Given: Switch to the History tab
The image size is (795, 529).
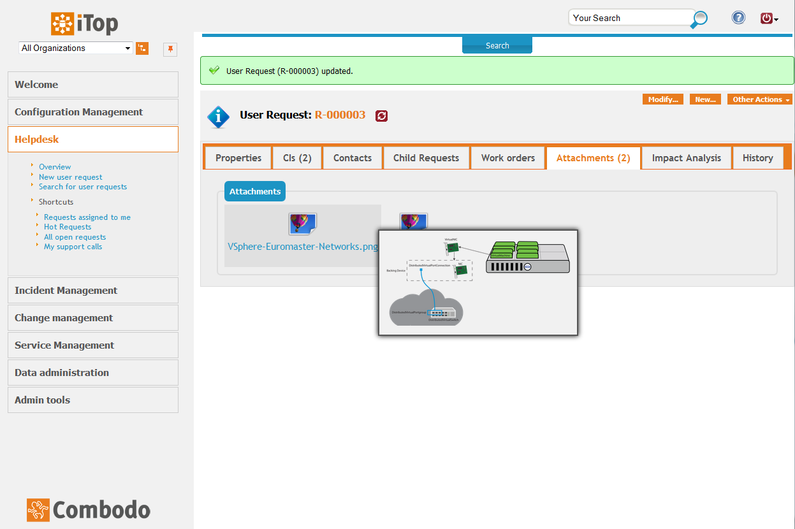Looking at the screenshot, I should 758,158.
